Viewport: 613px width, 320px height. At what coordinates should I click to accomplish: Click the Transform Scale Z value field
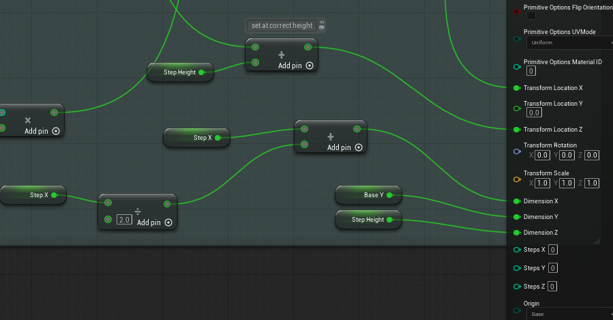(x=592, y=183)
